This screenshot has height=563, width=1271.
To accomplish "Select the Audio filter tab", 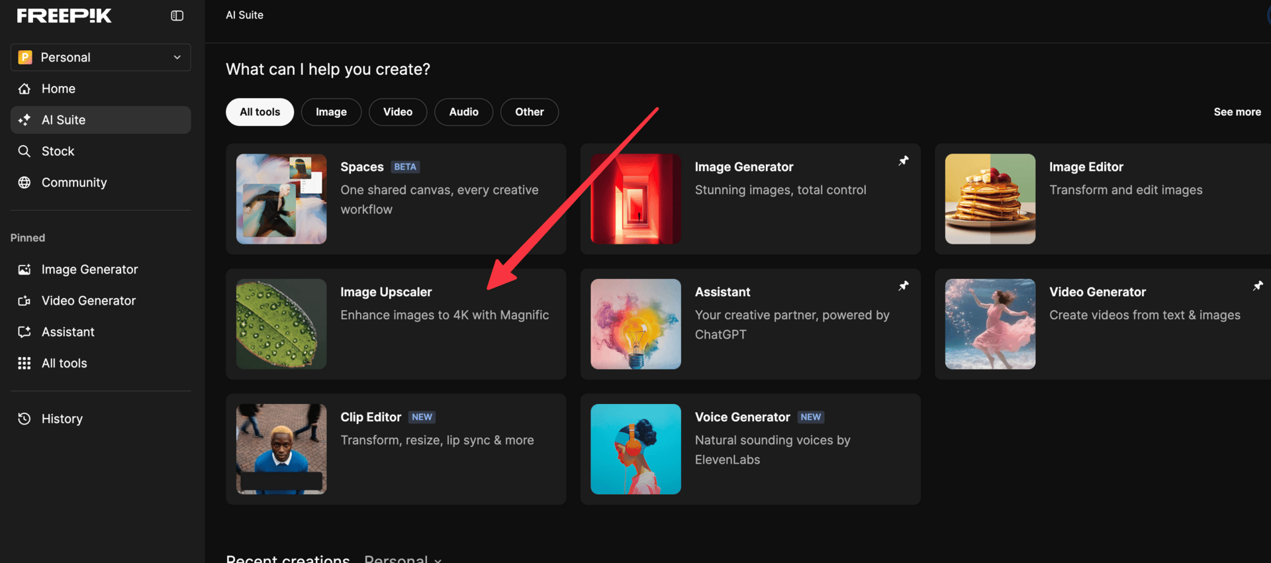I will (463, 112).
